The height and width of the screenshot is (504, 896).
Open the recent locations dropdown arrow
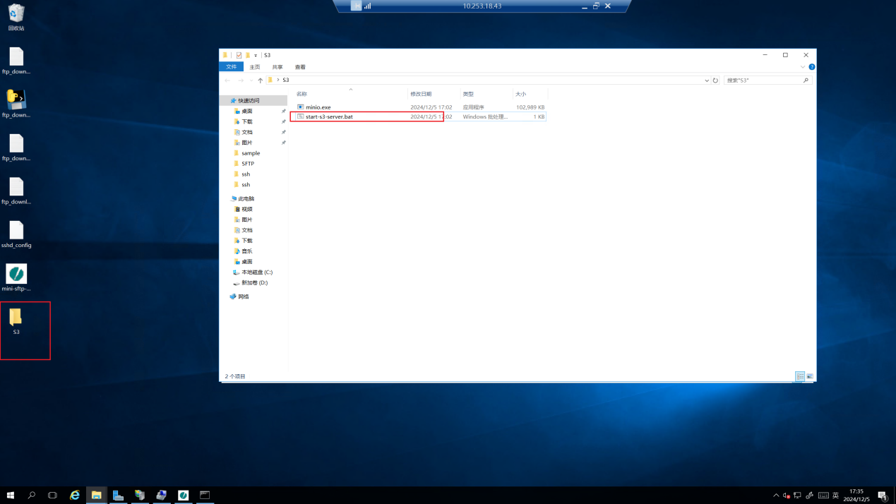pos(251,80)
